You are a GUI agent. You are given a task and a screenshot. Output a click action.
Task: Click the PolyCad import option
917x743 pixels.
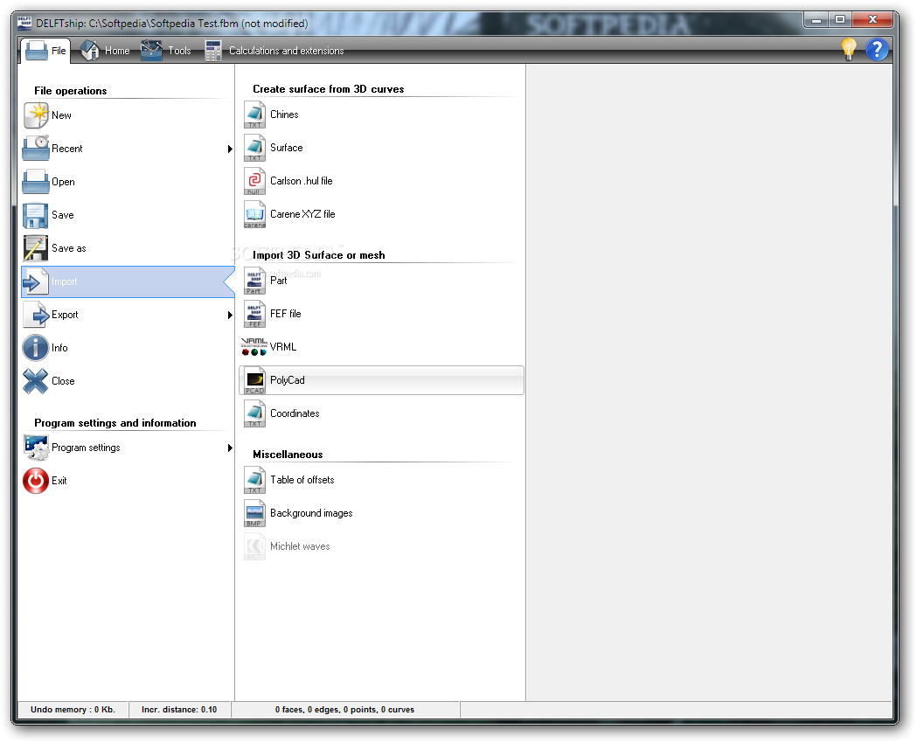pyautogui.click(x=381, y=380)
